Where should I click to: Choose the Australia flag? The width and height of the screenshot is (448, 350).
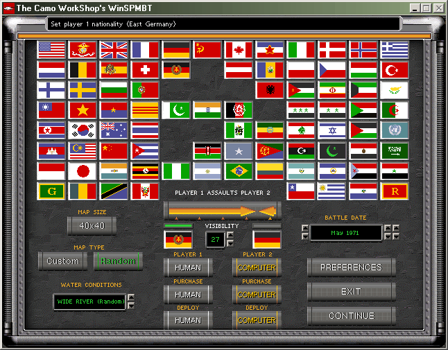pyautogui.click(x=114, y=130)
